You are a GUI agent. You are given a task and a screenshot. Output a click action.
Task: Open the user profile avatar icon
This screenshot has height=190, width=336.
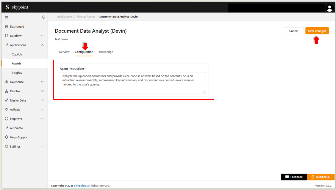pyautogui.click(x=329, y=8)
